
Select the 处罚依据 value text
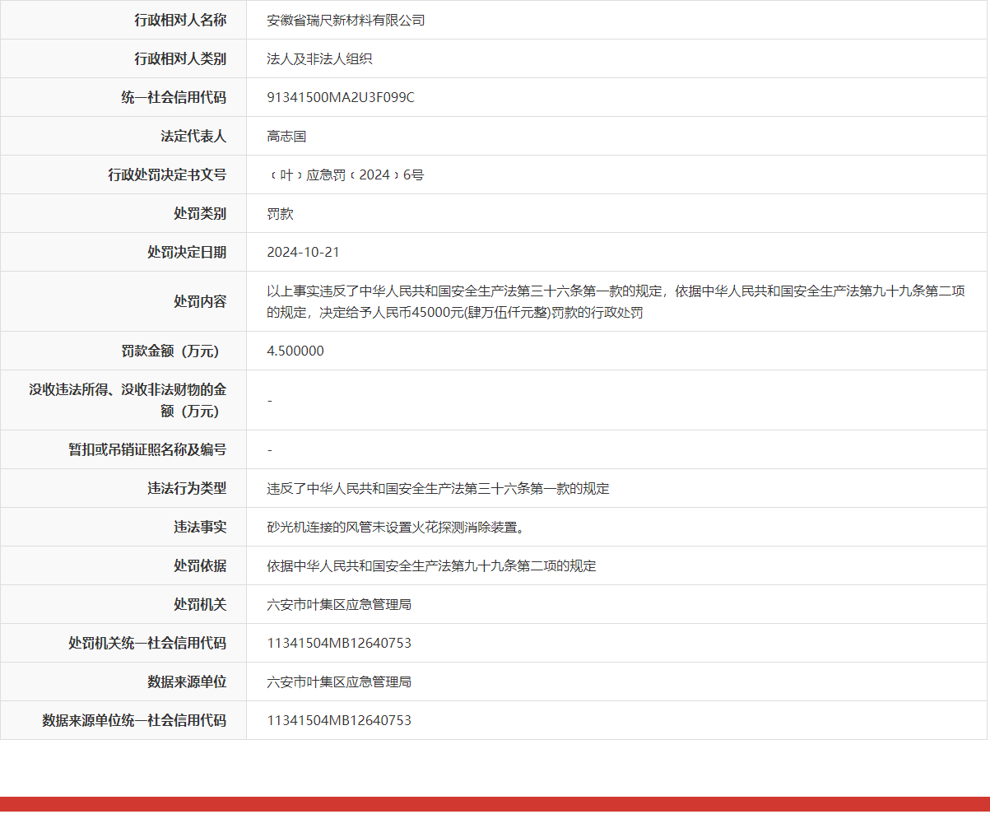[x=431, y=566]
